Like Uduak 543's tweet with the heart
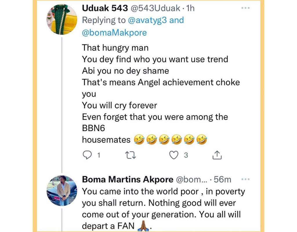The image size is (297, 232). click(174, 155)
